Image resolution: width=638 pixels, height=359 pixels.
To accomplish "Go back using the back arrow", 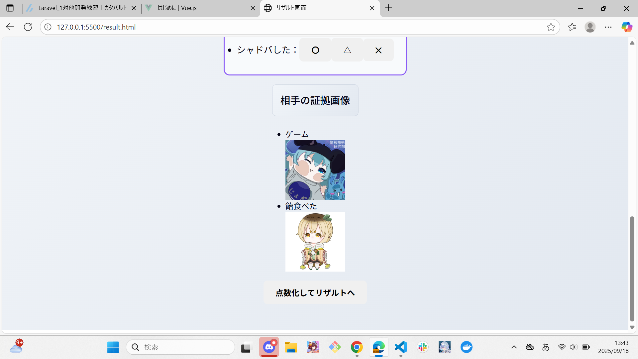I will [x=10, y=27].
